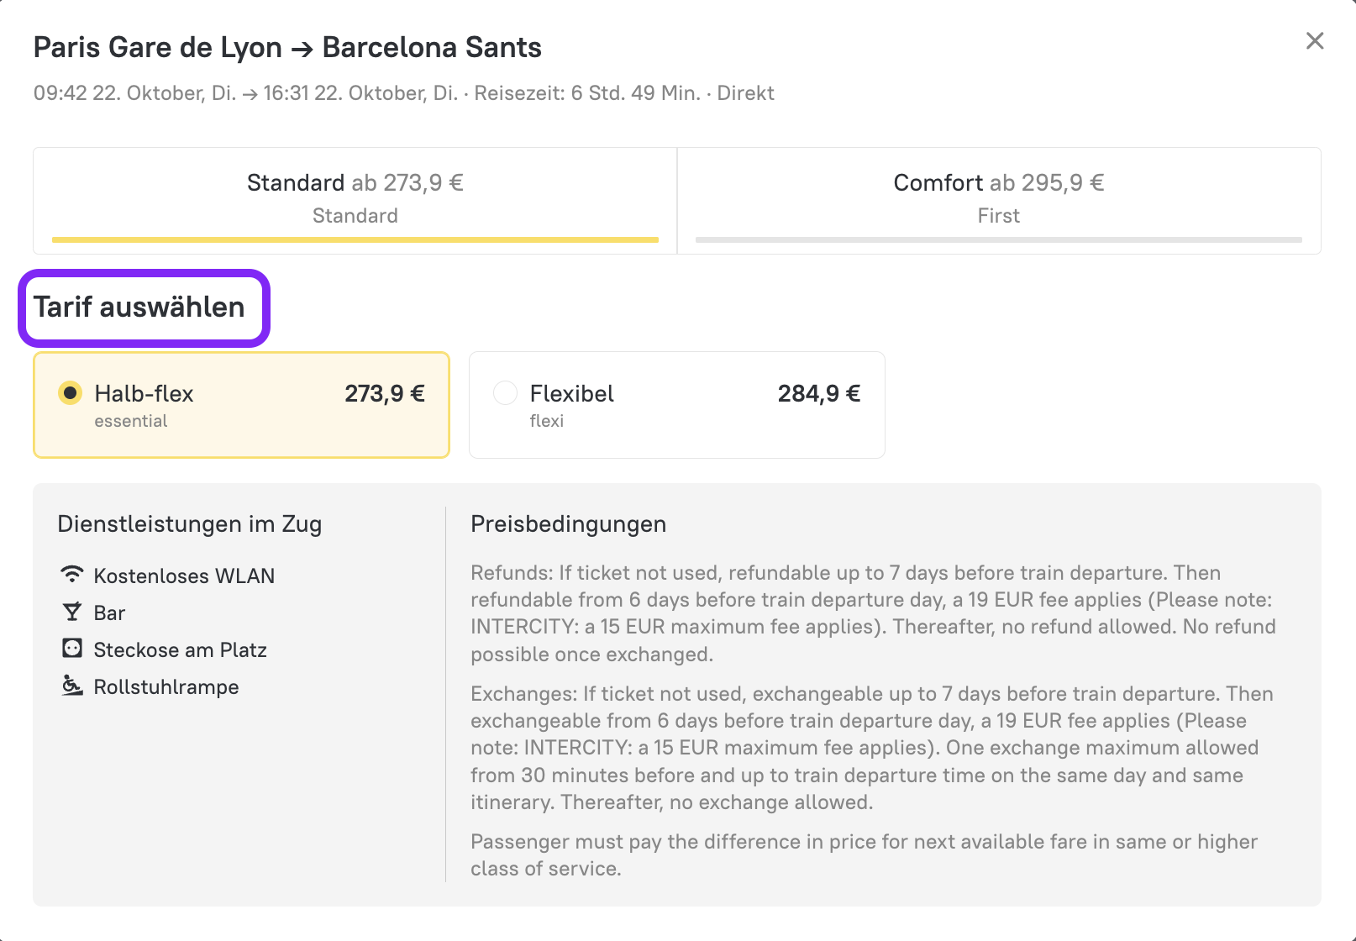Click the Tarif auswählen heading
The width and height of the screenshot is (1356, 941).
coord(139,308)
